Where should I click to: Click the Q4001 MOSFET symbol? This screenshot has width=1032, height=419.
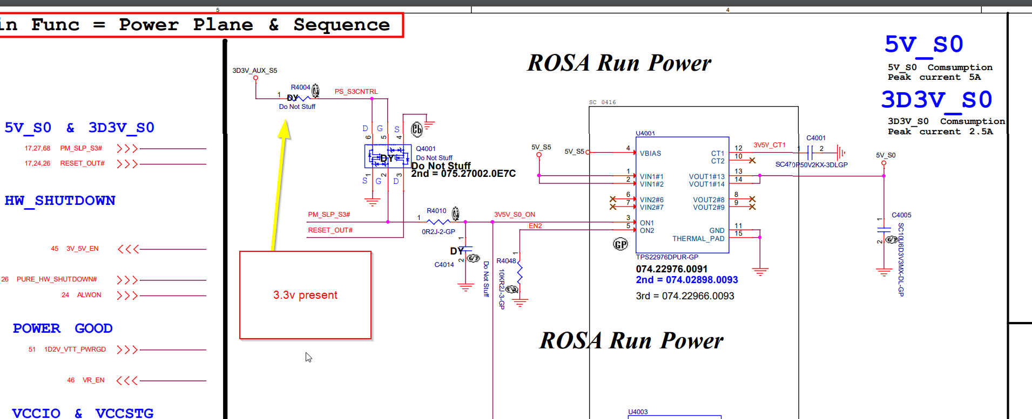(x=387, y=157)
